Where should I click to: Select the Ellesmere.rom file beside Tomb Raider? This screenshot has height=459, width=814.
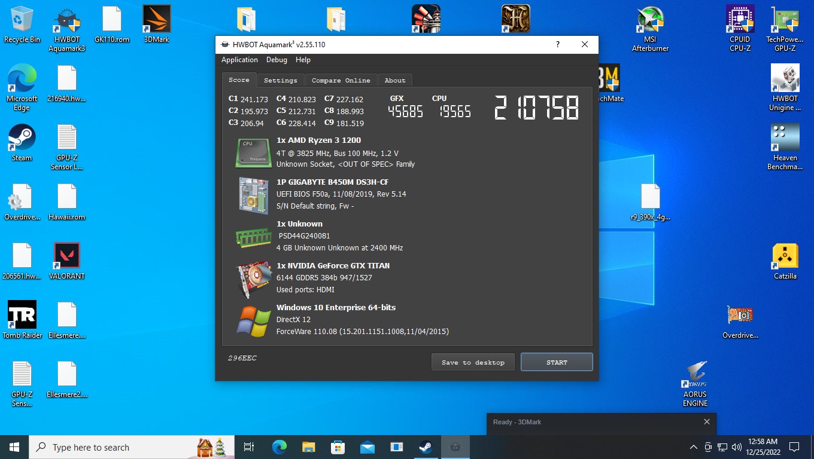coord(66,320)
